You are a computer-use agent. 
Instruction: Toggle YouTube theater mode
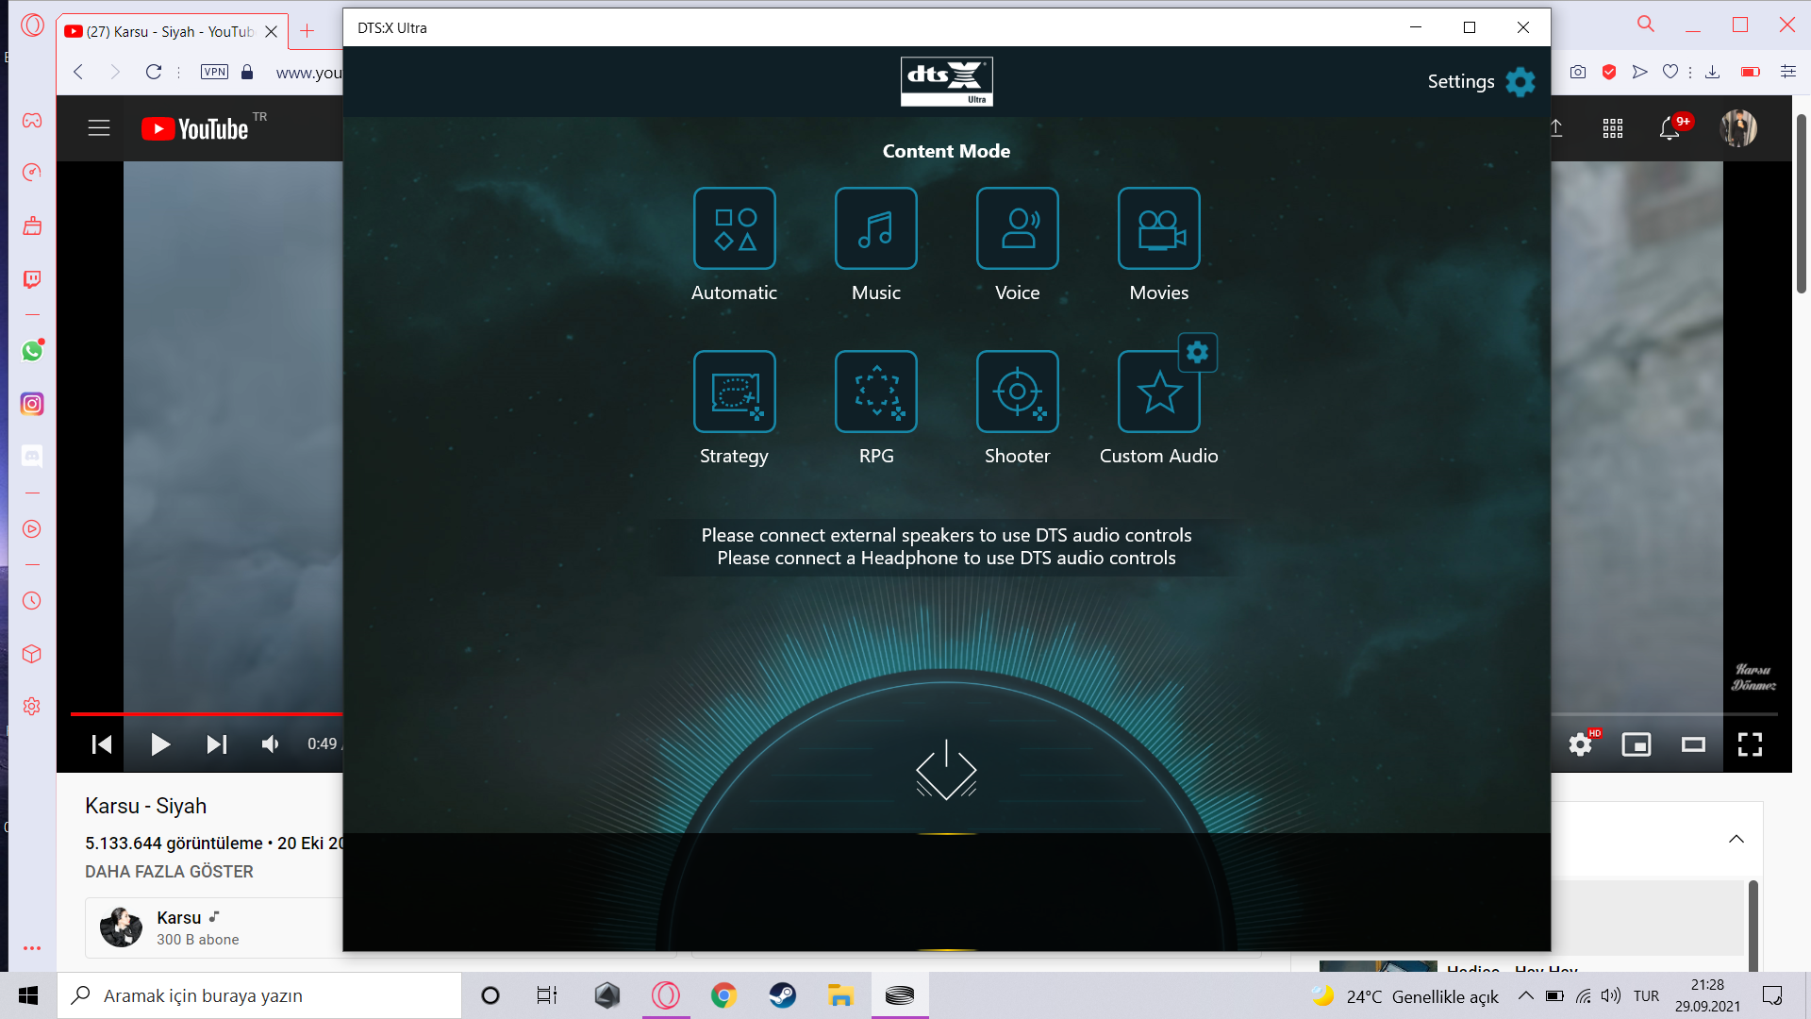[x=1693, y=744]
